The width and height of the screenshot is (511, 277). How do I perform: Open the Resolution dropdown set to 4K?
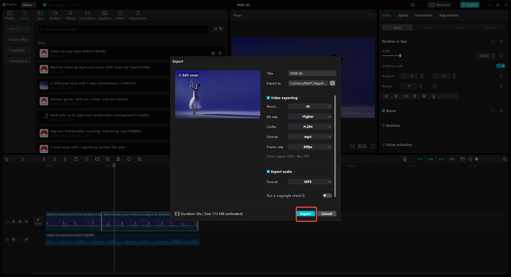tap(310, 106)
